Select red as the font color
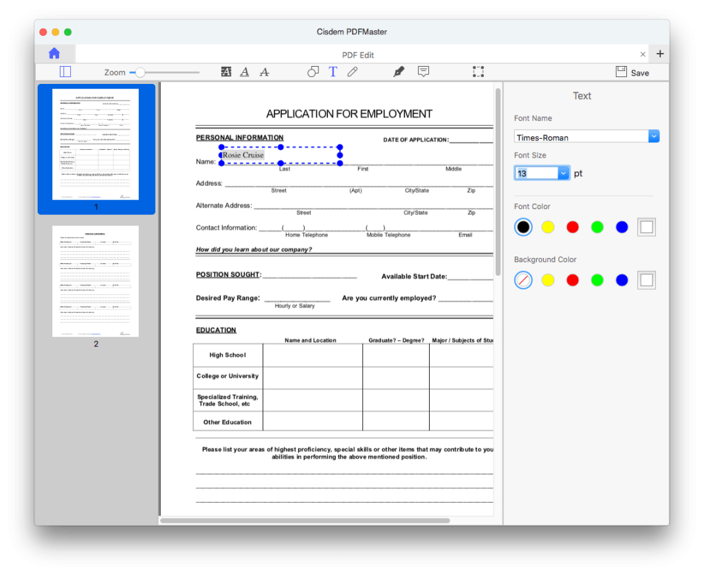 tap(573, 226)
